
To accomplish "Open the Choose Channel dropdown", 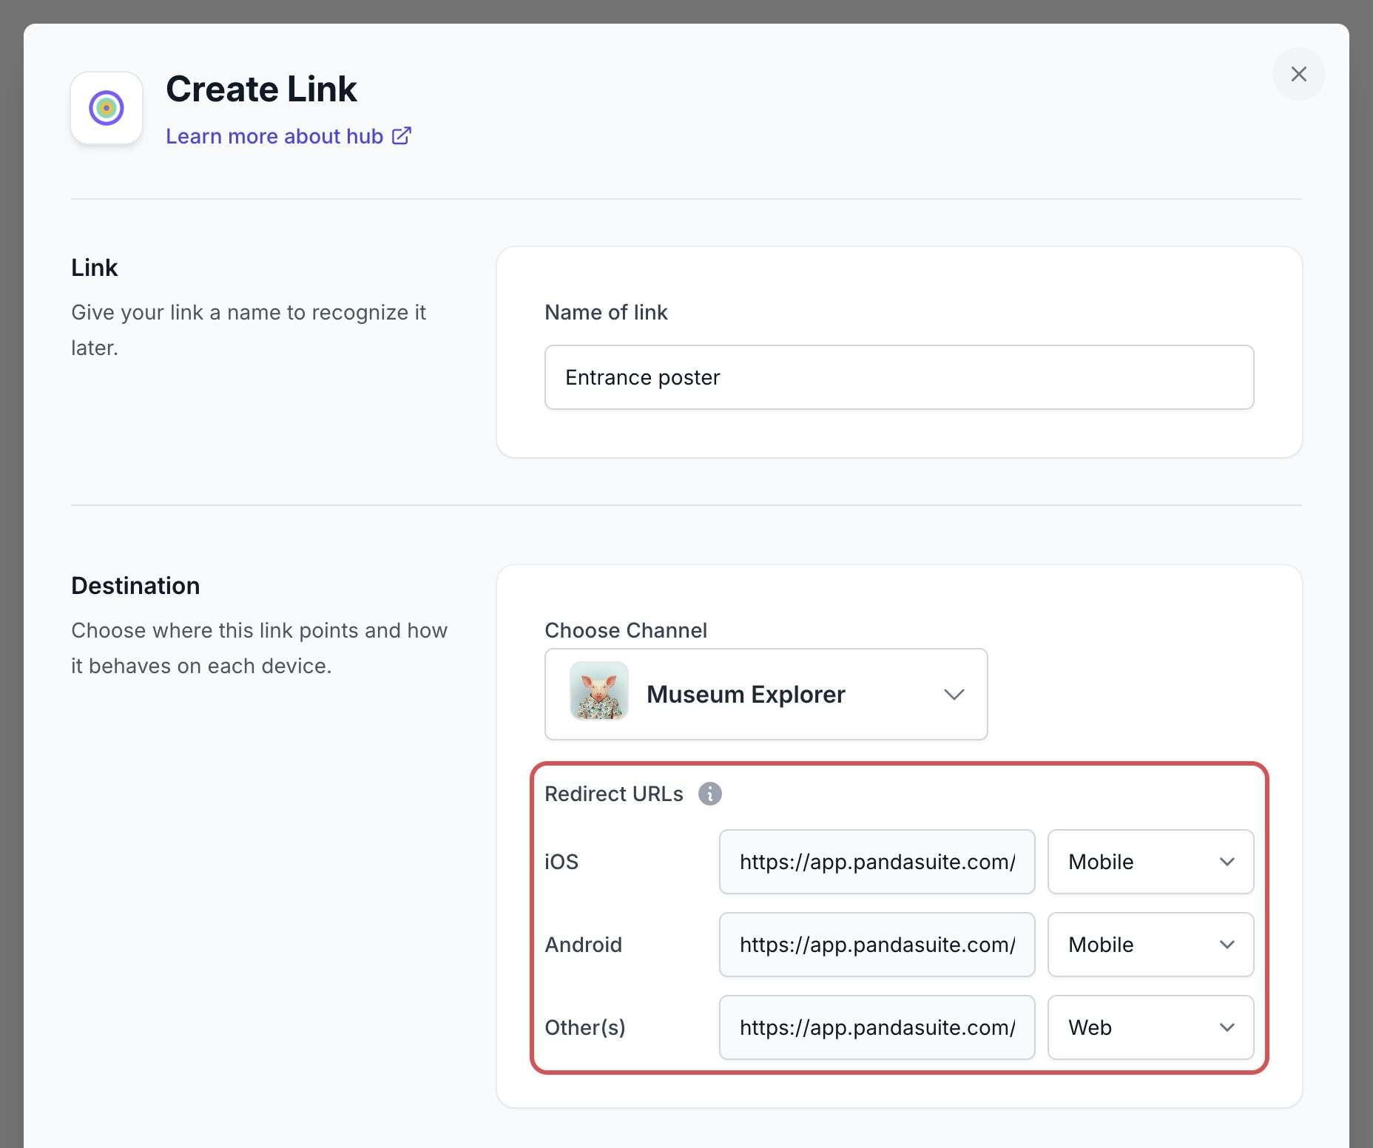I will tap(766, 695).
